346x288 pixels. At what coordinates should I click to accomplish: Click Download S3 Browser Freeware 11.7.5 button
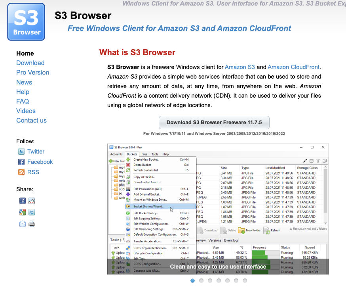click(214, 123)
